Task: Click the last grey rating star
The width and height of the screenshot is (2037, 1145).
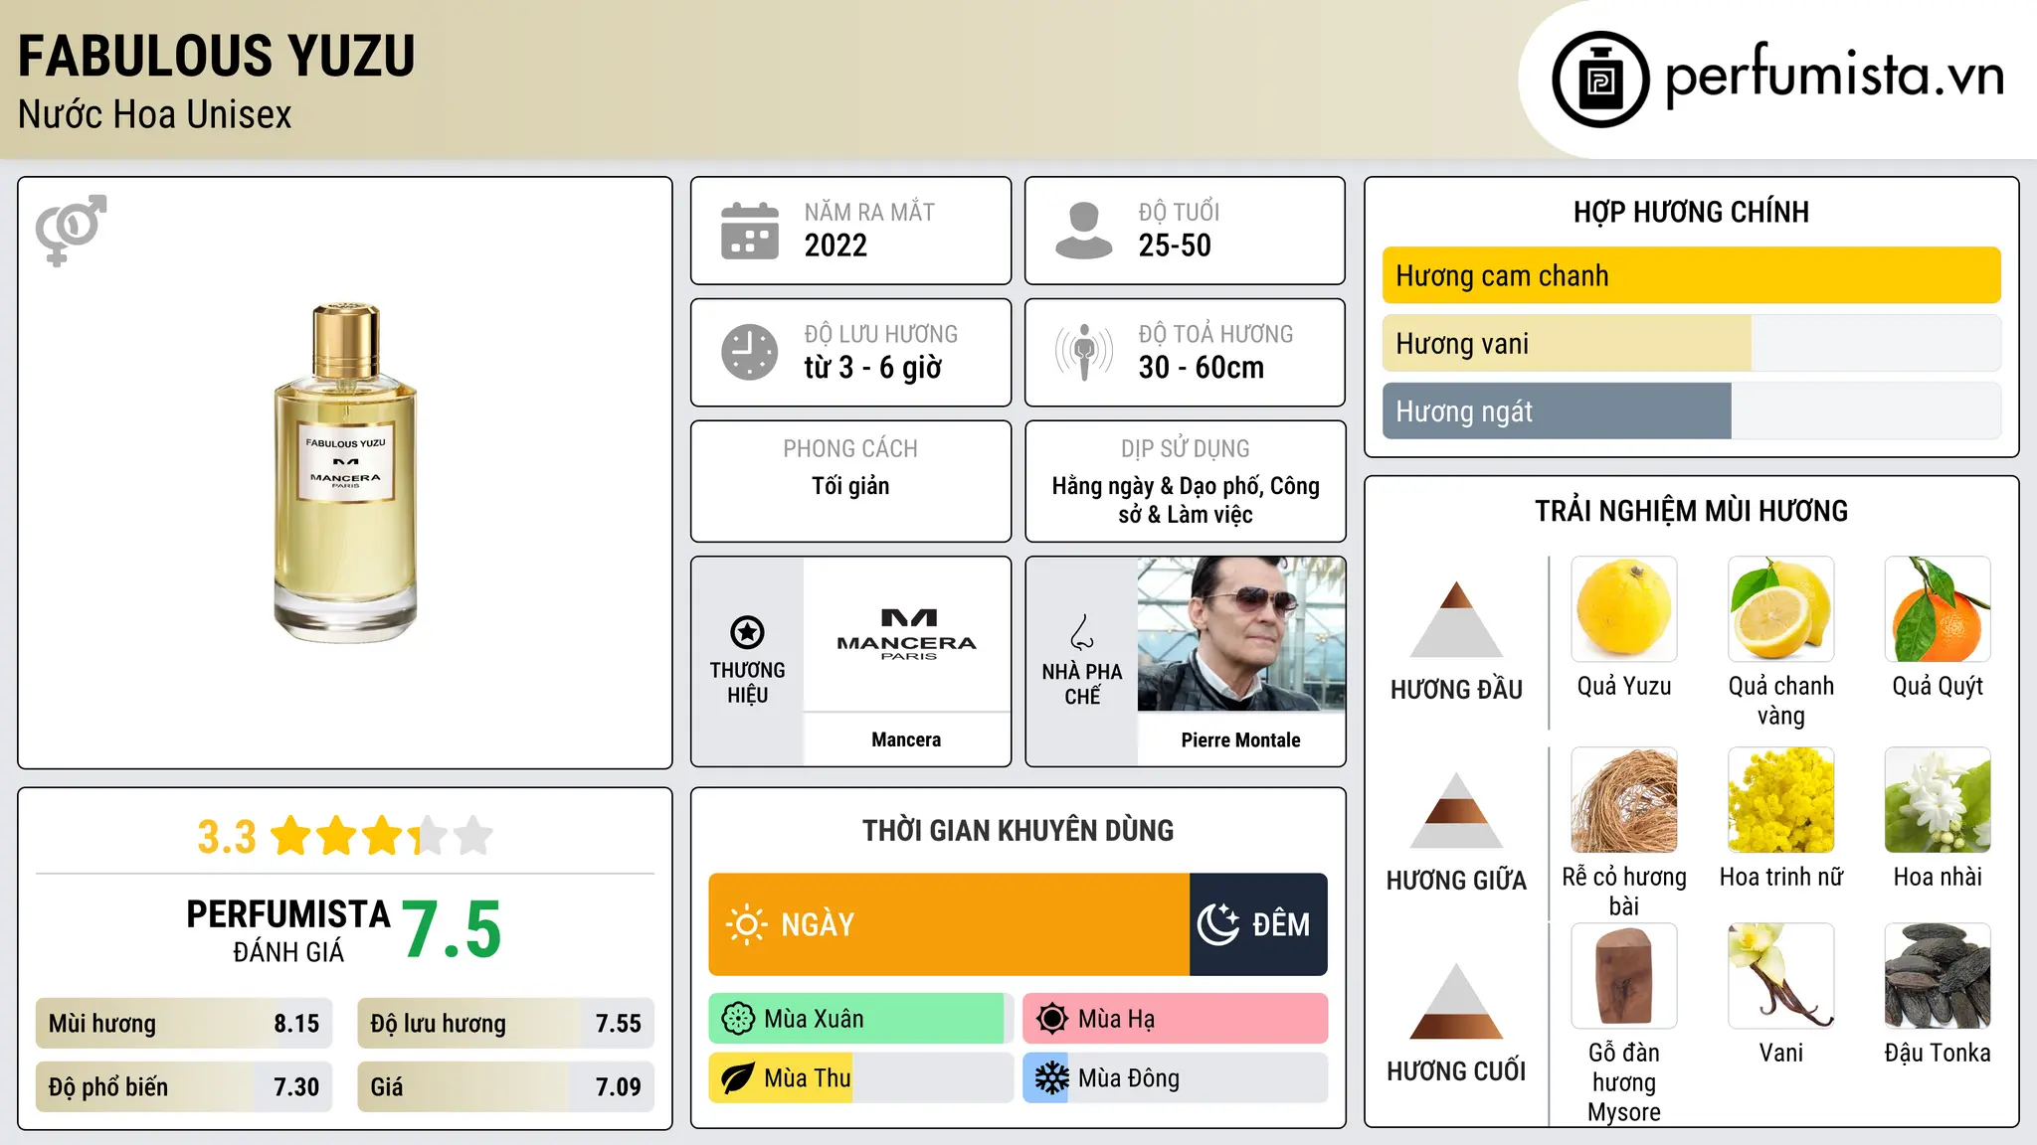Action: pos(473,835)
